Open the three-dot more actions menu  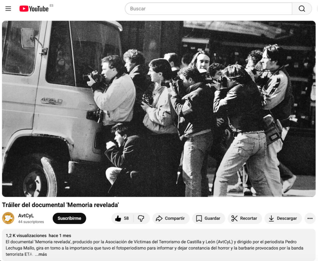click(310, 218)
